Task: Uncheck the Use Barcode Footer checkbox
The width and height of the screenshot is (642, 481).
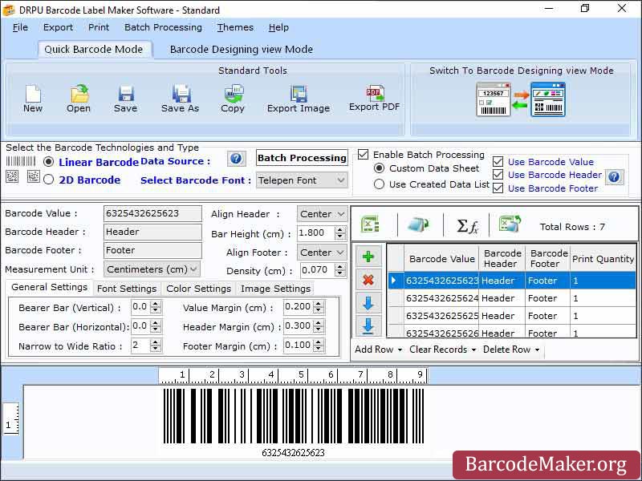Action: 498,188
